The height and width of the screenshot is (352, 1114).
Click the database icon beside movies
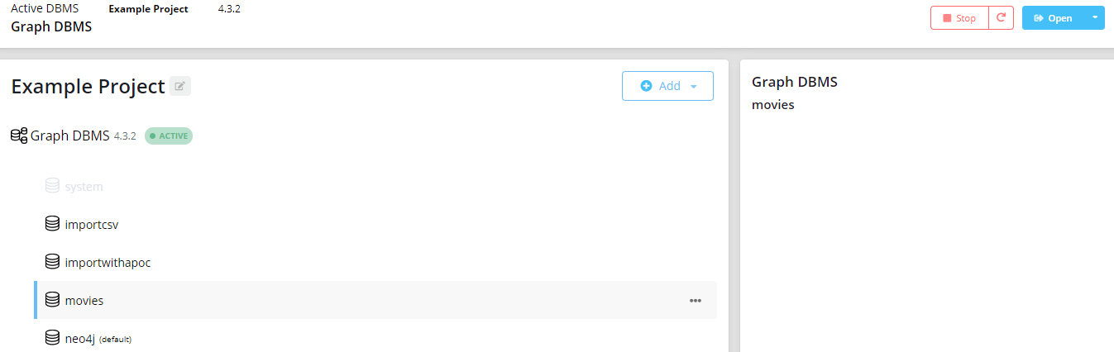point(52,300)
